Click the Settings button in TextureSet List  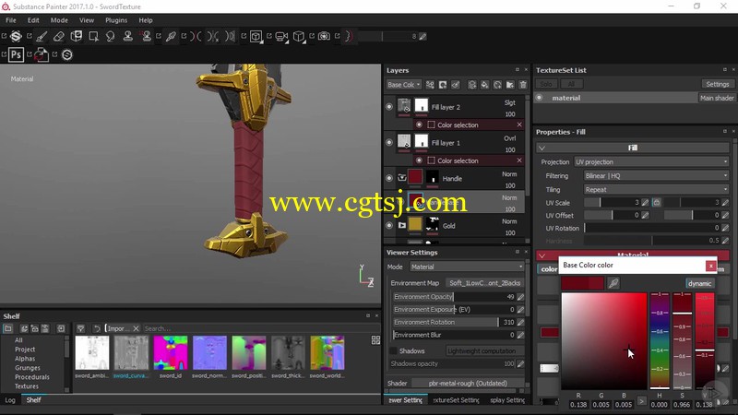718,84
